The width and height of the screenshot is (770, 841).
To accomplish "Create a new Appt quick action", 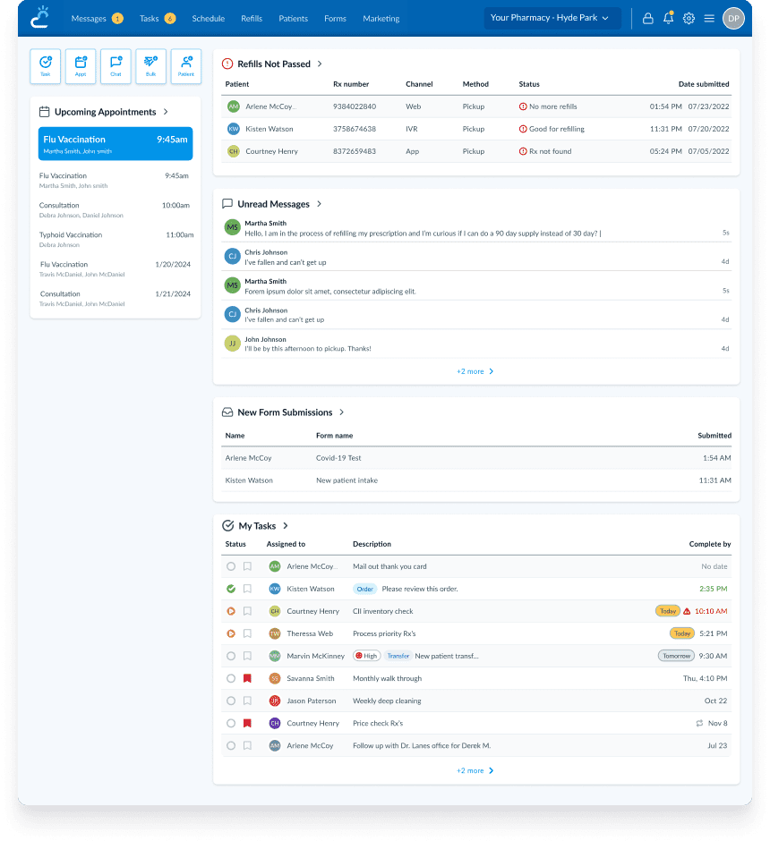I will pos(81,66).
